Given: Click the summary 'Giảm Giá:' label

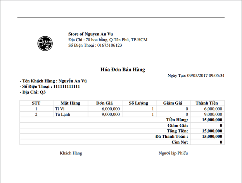Looking at the screenshot, I should point(178,125).
